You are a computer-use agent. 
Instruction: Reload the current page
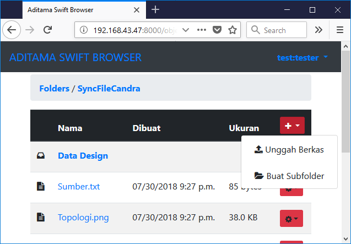(48, 30)
